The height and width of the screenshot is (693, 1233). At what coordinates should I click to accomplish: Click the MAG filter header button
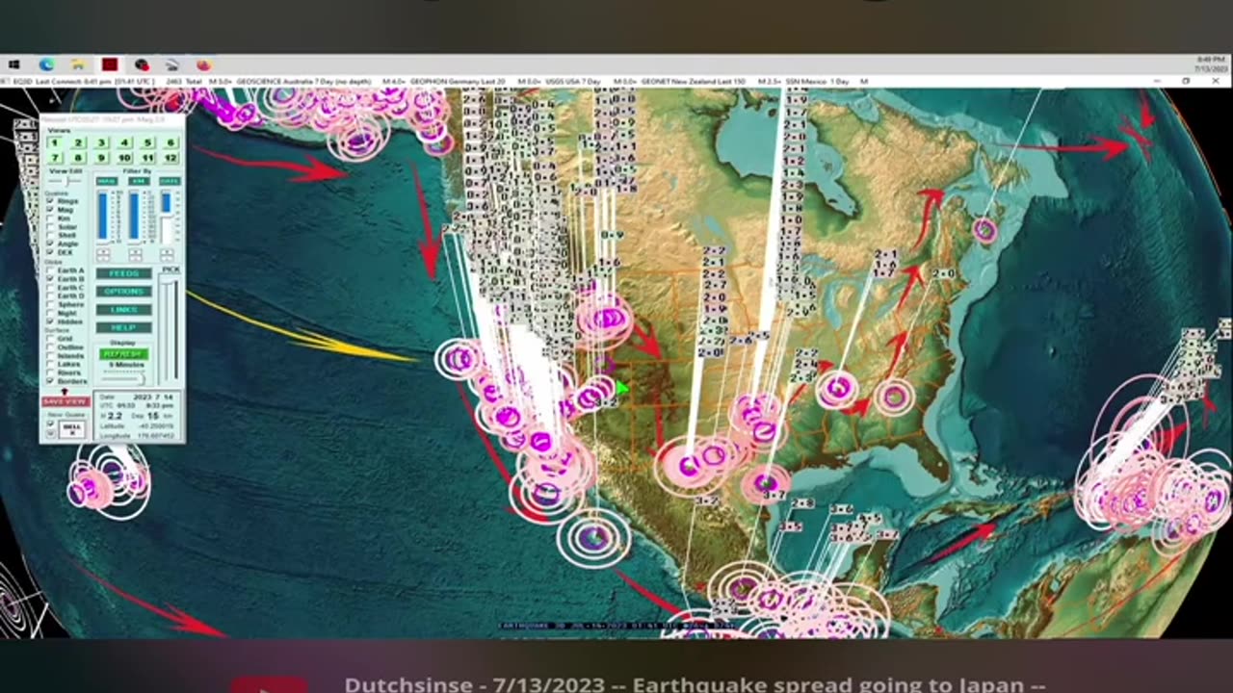tap(107, 181)
